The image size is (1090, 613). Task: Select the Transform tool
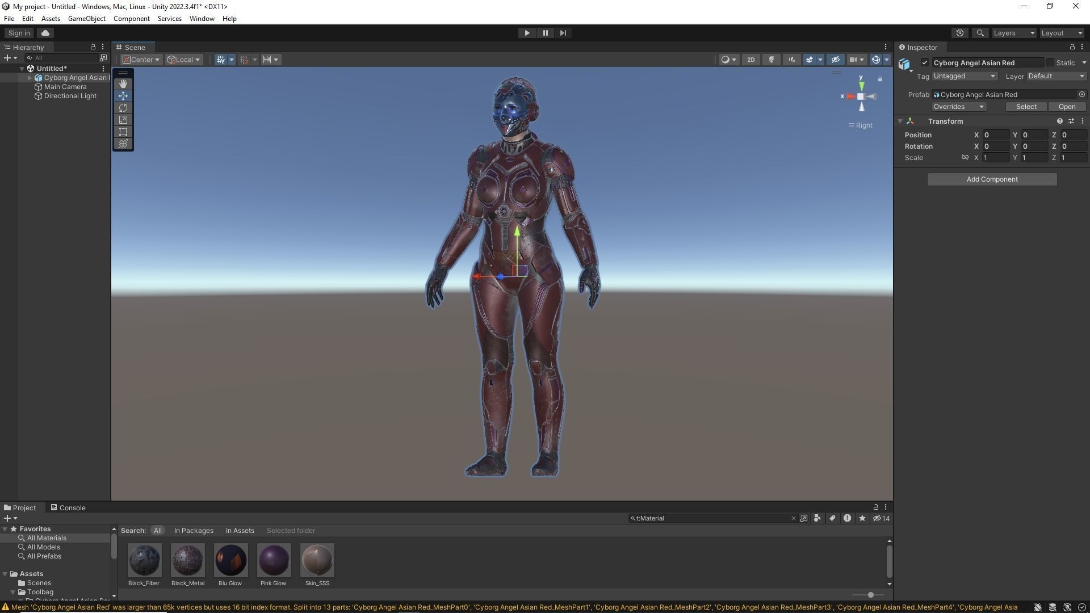[x=123, y=144]
